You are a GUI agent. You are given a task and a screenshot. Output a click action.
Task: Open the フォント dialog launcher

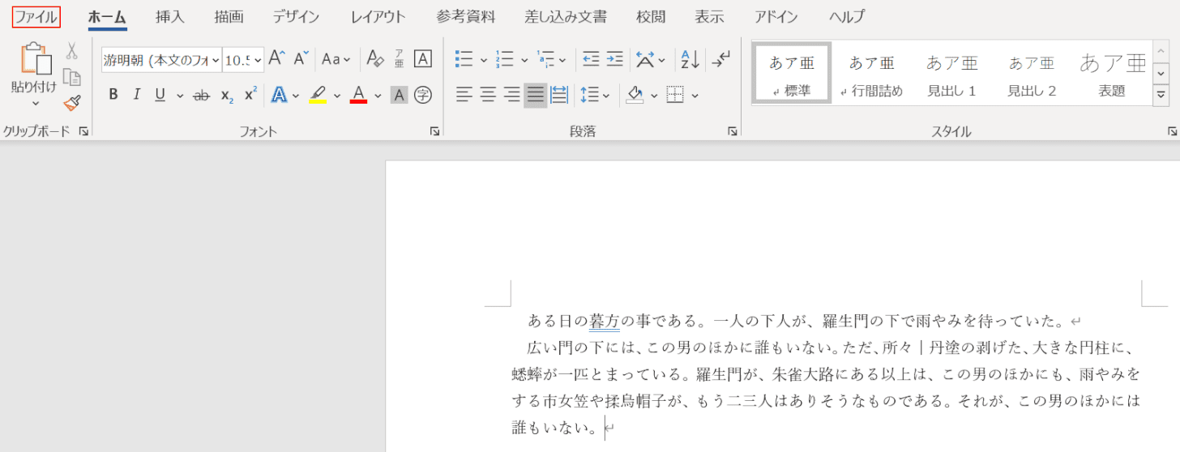[x=434, y=130]
